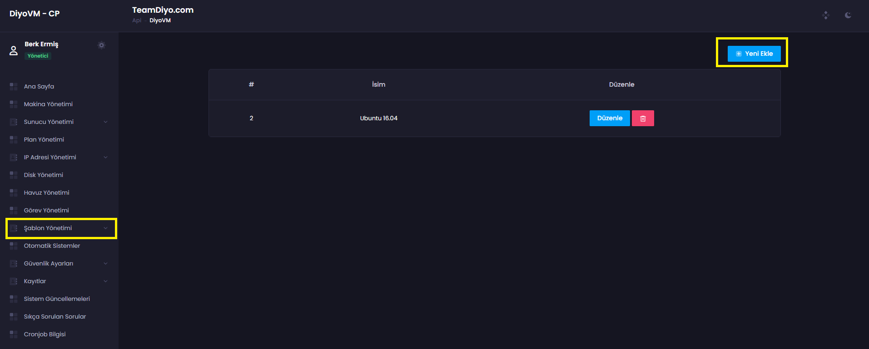Expand Kayıtlar chevron
869x349 pixels.
(105, 281)
